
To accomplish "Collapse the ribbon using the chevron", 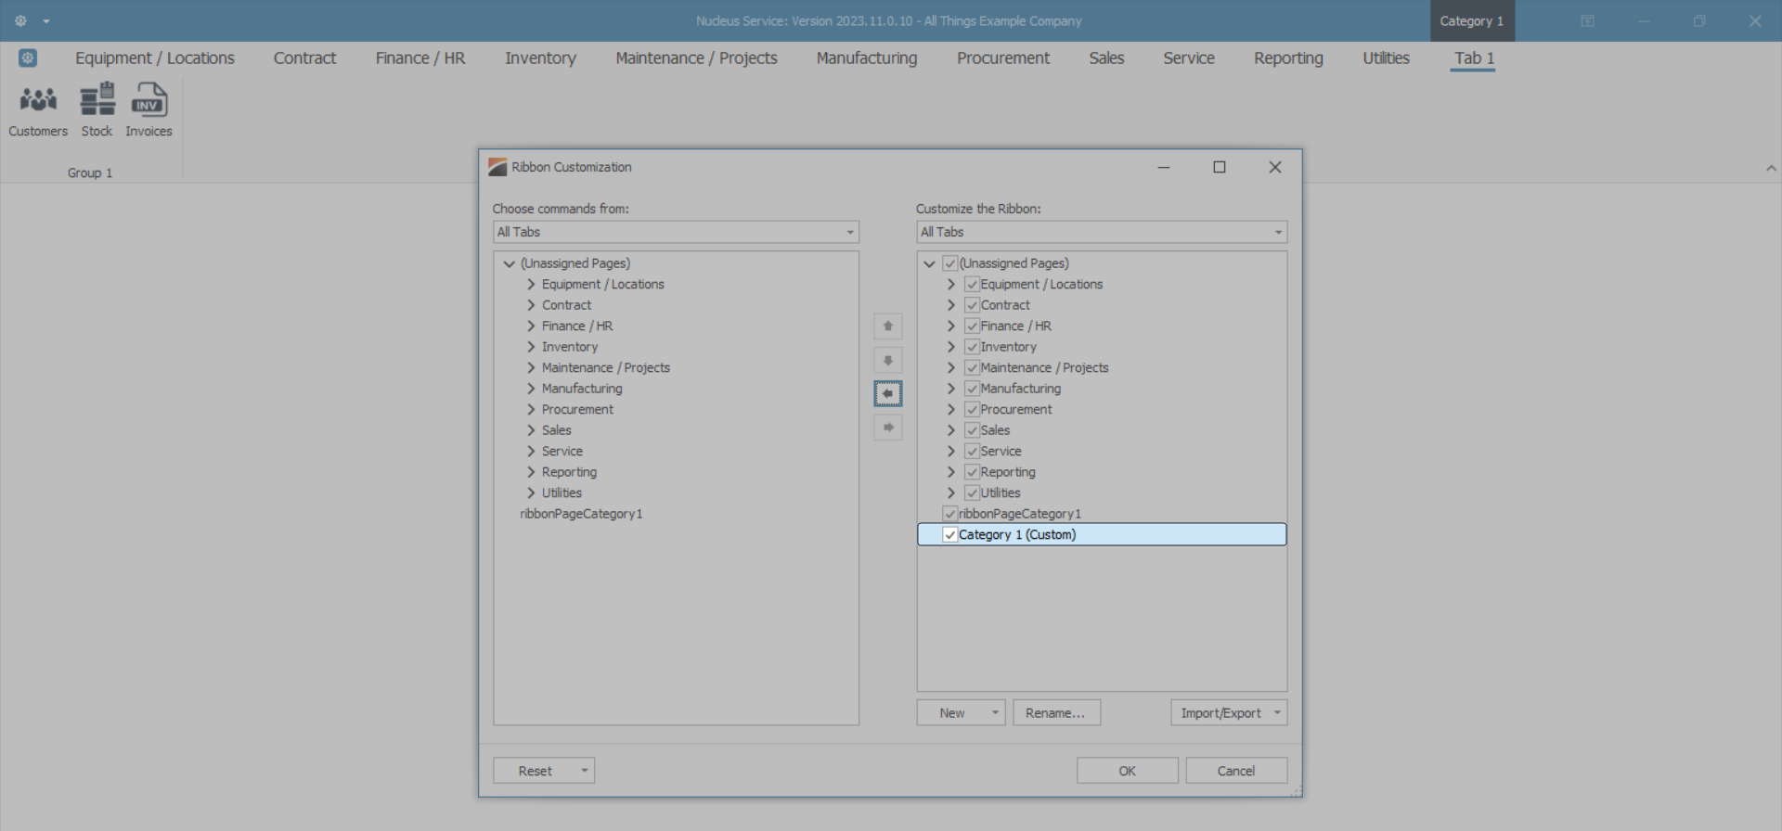I will pyautogui.click(x=1771, y=168).
